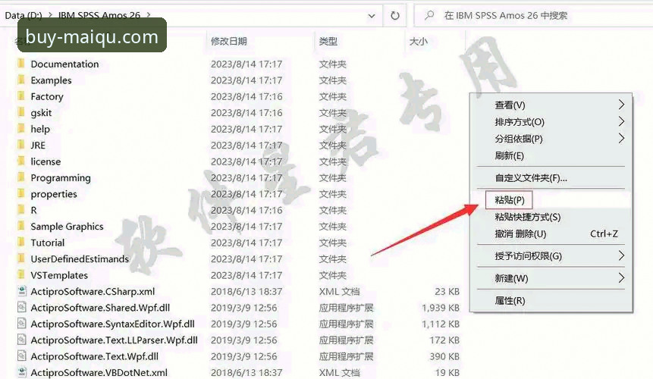Click the JRE folder icon
This screenshot has width=653, height=379.
[x=20, y=145]
